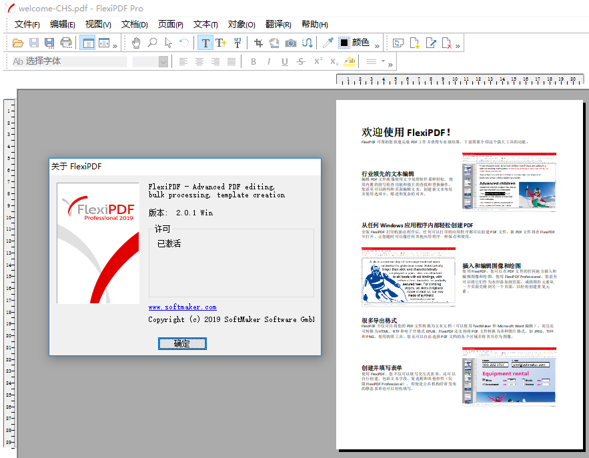Select the Snapshot camera tool
Screen dimensions: 589x458
[290, 43]
